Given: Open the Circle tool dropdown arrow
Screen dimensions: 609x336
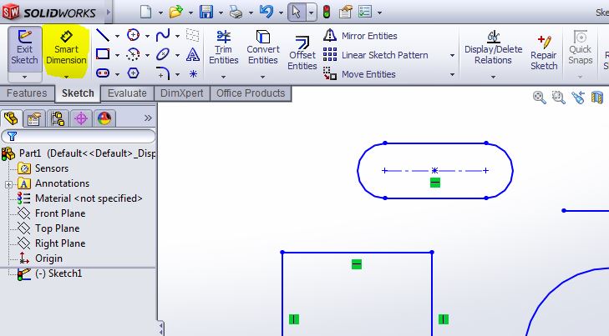Looking at the screenshot, I should pos(147,36).
